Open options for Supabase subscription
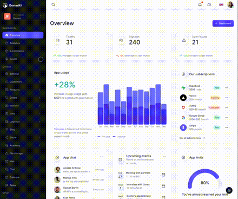The width and height of the screenshot is (238, 199). click(227, 88)
